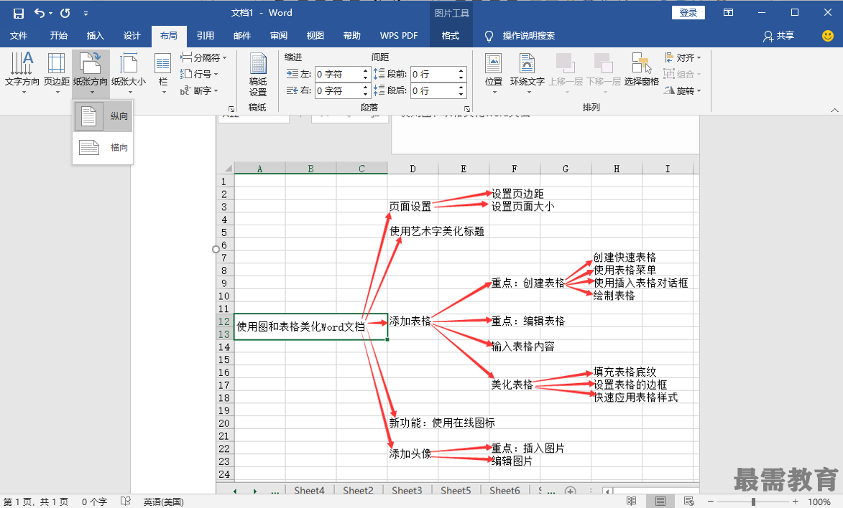Collapse the ribbon with the chevron
Image resolution: width=843 pixels, height=508 pixels.
pos(834,110)
